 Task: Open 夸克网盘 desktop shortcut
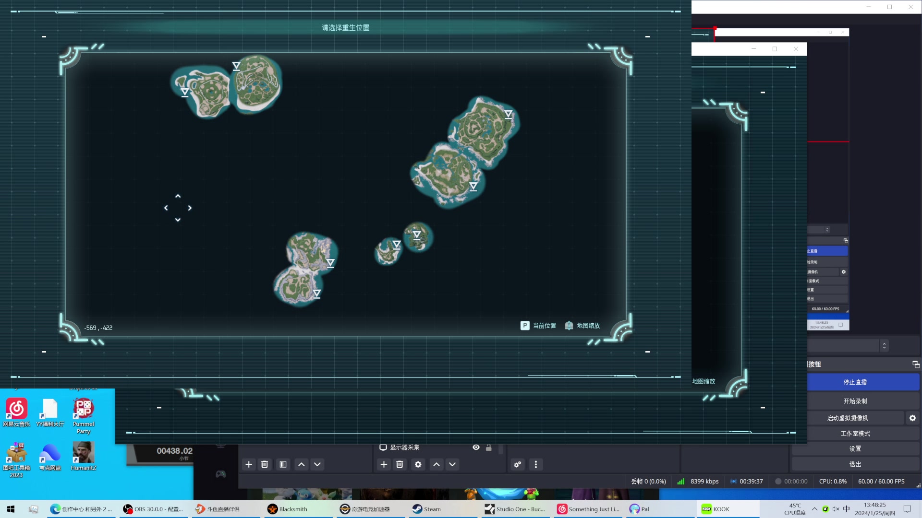pyautogui.click(x=50, y=457)
